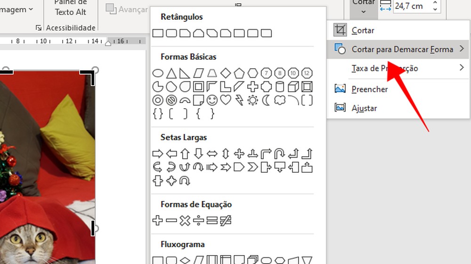This screenshot has height=264, width=471.
Task: Expand the Acessibilidade group dialog launcher
Action: click(39, 28)
